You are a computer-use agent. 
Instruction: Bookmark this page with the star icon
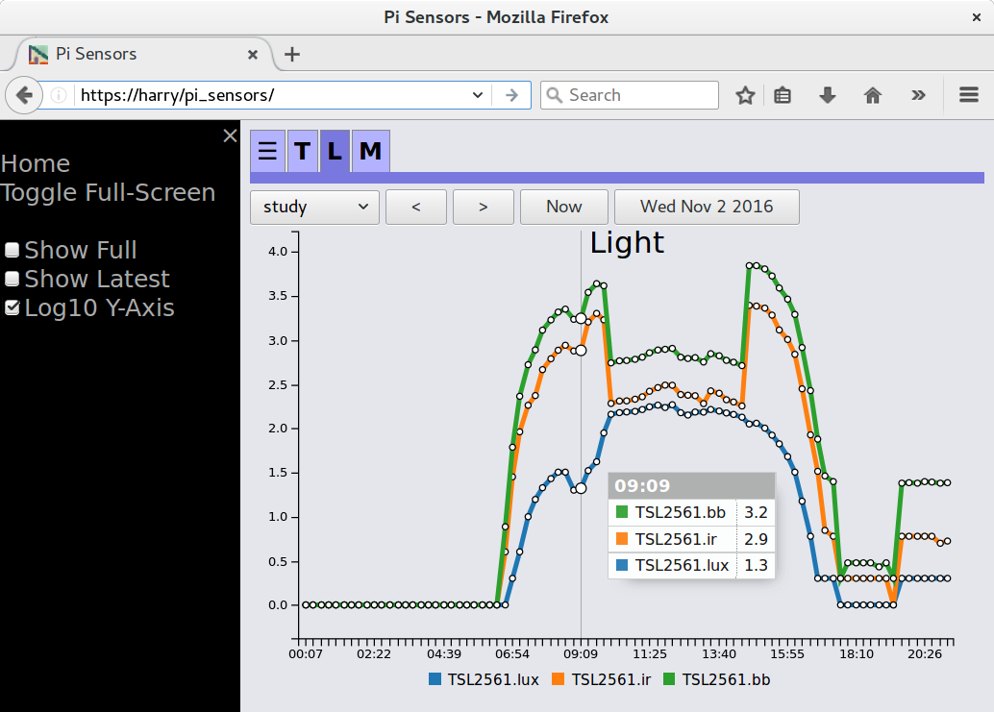click(x=745, y=96)
